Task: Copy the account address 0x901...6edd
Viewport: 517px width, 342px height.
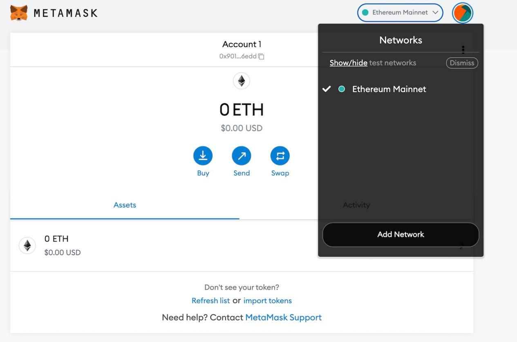Action: coord(261,56)
